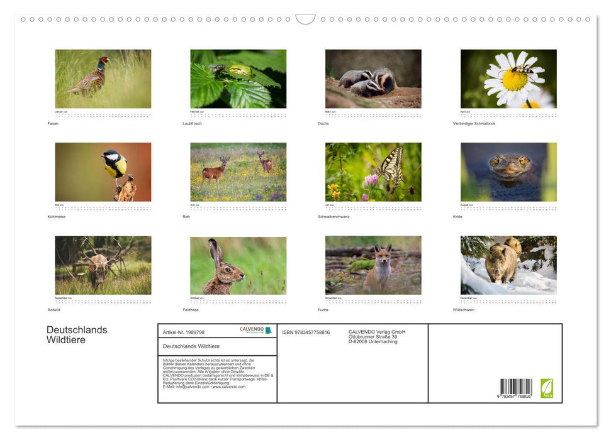This screenshot has height=440, width=611.
Task: View the Dachs March photo
Action: tap(373, 77)
